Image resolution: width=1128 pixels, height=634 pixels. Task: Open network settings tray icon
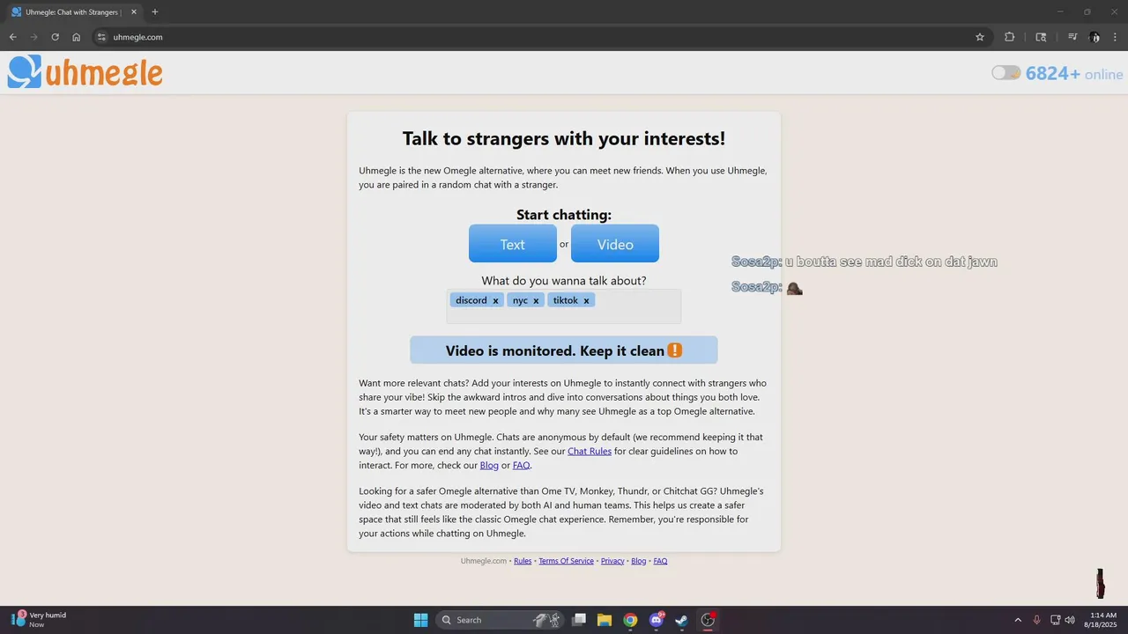click(1056, 620)
